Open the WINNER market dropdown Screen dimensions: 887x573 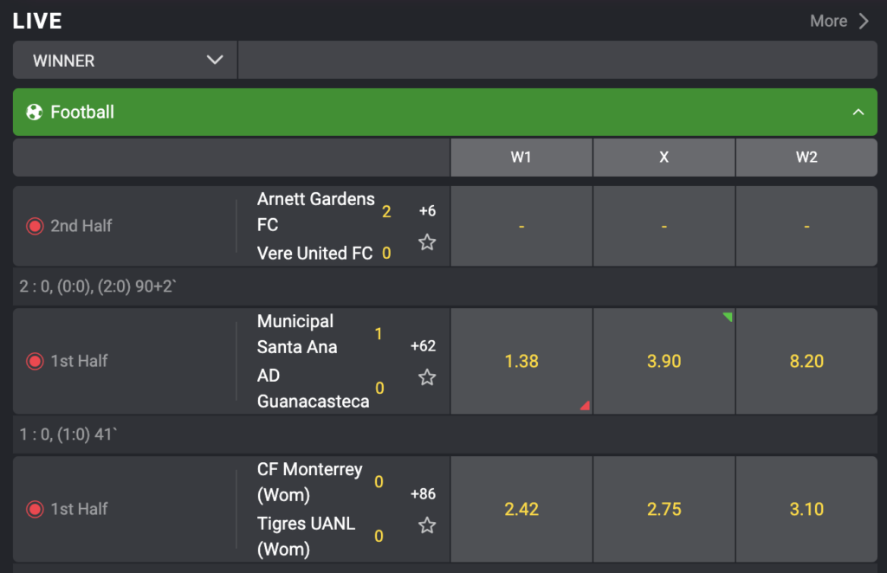point(124,61)
